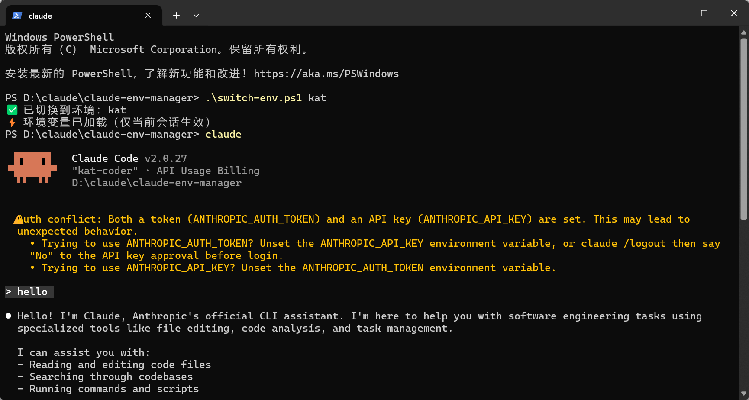Close the claude tab with its X
Image resolution: width=749 pixels, height=400 pixels.
pos(148,16)
